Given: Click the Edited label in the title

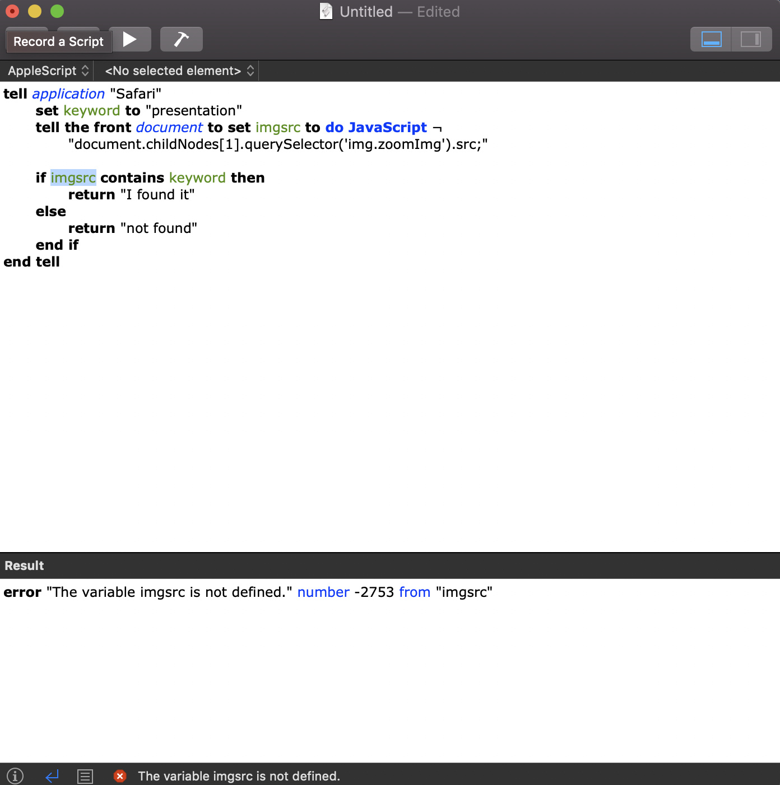Looking at the screenshot, I should 438,12.
